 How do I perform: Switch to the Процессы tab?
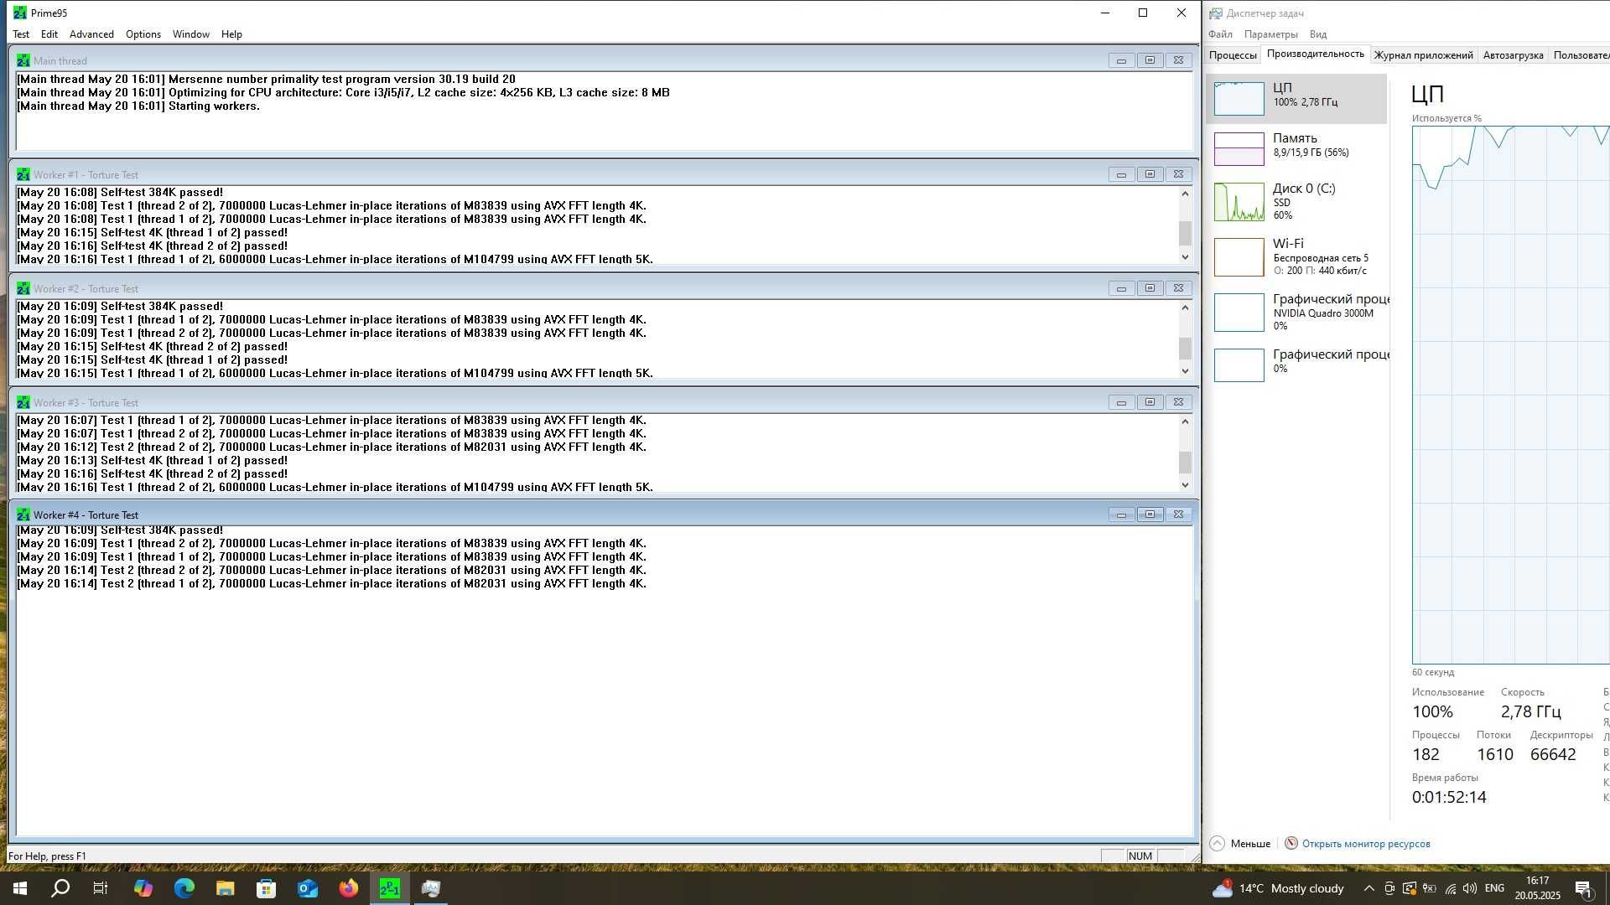(1233, 55)
